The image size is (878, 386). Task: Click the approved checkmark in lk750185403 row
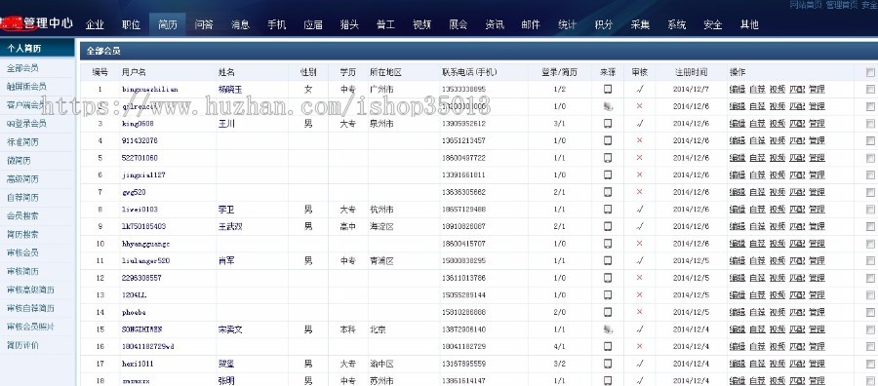(x=639, y=226)
